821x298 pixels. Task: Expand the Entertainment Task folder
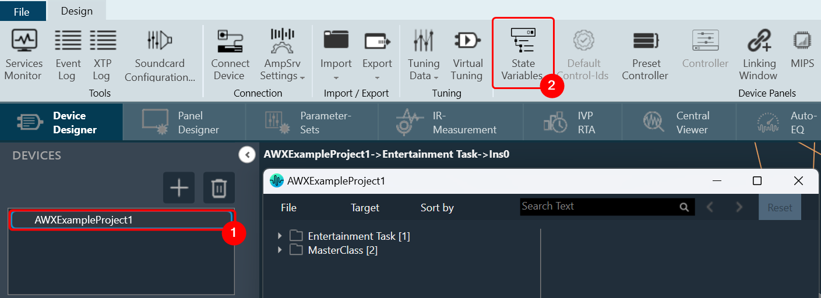280,236
